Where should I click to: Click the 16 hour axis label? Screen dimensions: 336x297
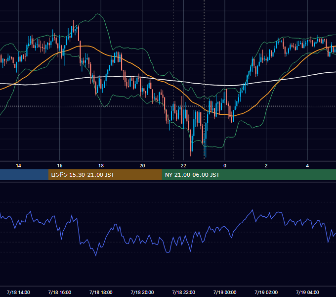[60, 166]
